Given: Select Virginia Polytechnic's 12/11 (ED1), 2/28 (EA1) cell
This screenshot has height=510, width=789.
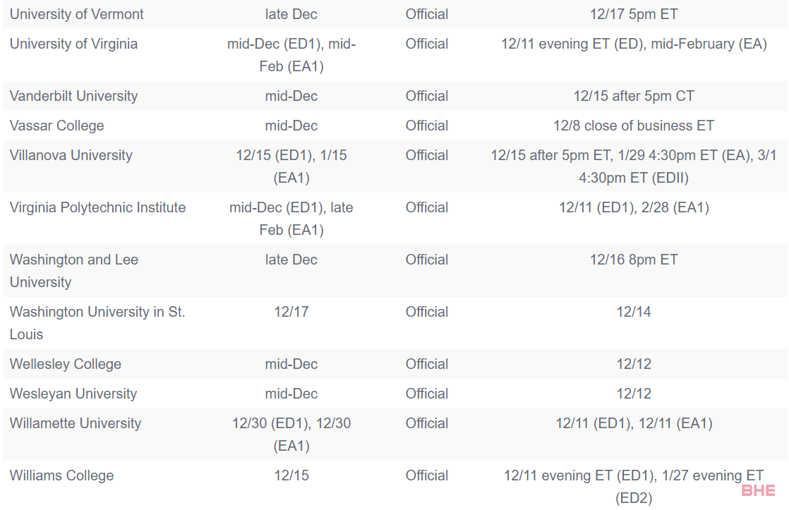Looking at the screenshot, I should [634, 207].
